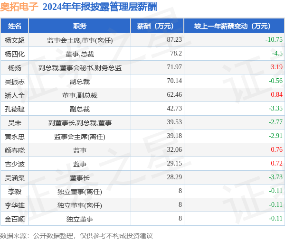Viewport: 285px width, 240px height.
Task: Click the salary value 87.23
Action: coord(174,39)
